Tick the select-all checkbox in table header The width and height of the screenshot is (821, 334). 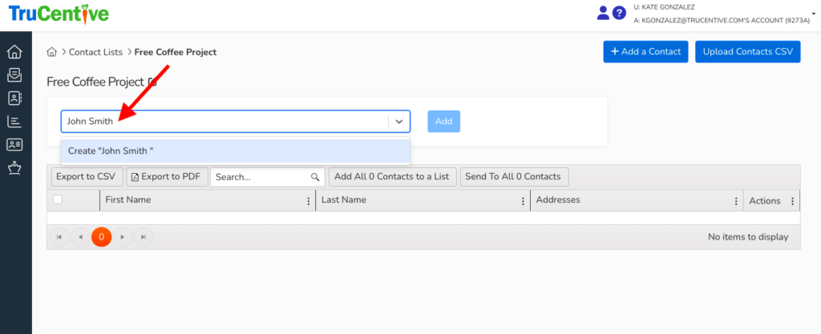click(58, 199)
